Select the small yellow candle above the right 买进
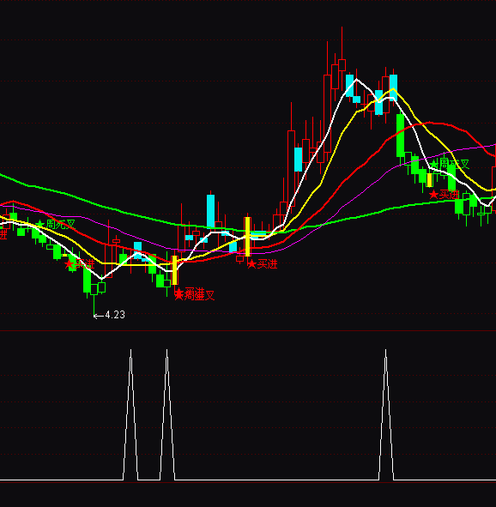The height and width of the screenshot is (507, 496). [x=429, y=180]
